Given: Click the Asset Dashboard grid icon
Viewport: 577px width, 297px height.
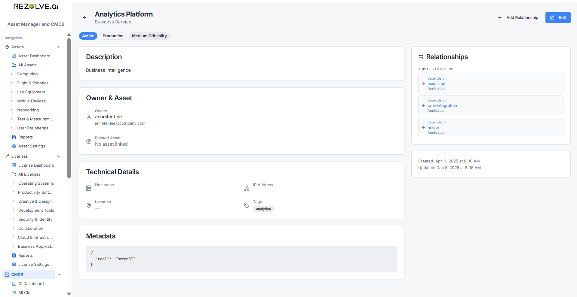Looking at the screenshot, I should pyautogui.click(x=14, y=56).
